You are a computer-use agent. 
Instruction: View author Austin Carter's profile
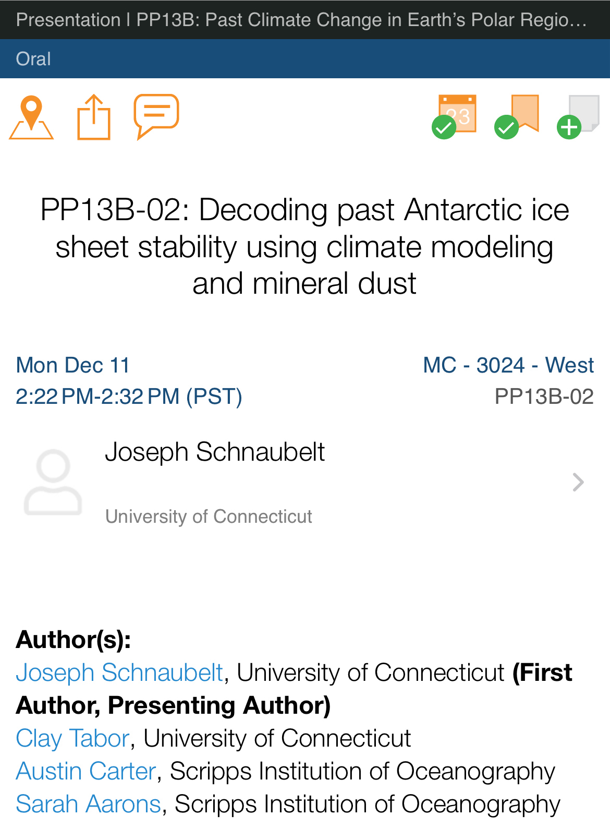pos(86,771)
